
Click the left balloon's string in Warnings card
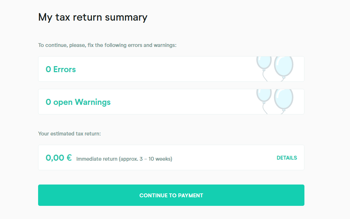tap(264, 108)
